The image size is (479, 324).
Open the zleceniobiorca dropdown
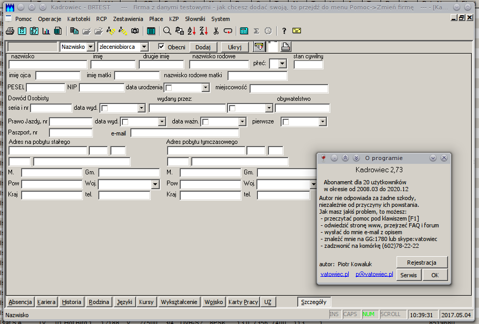[144, 47]
